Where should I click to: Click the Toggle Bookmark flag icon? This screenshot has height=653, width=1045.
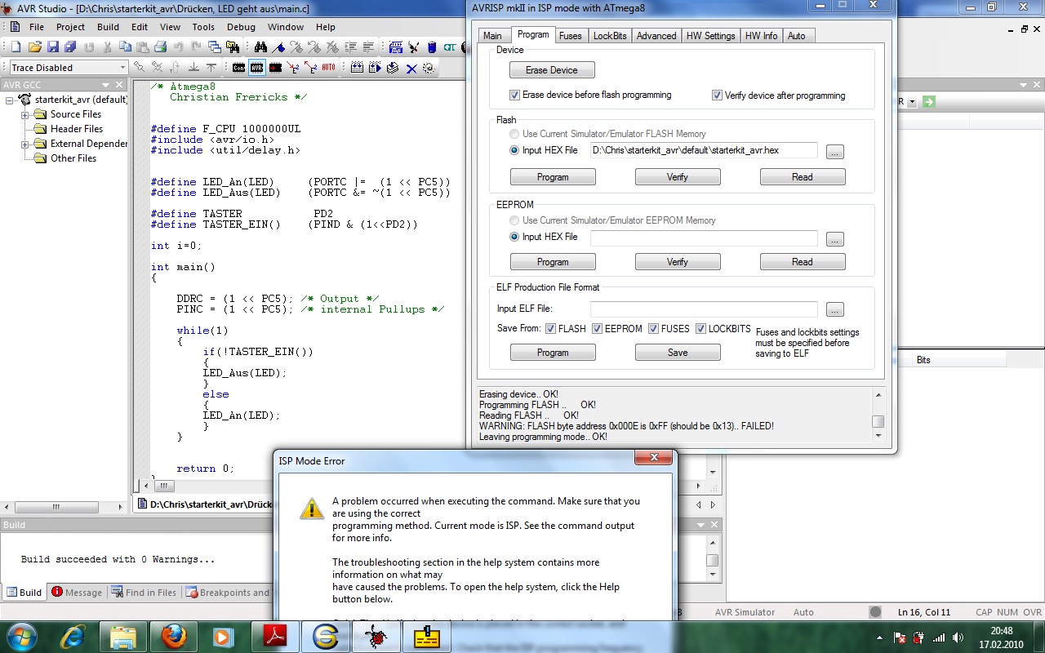278,47
